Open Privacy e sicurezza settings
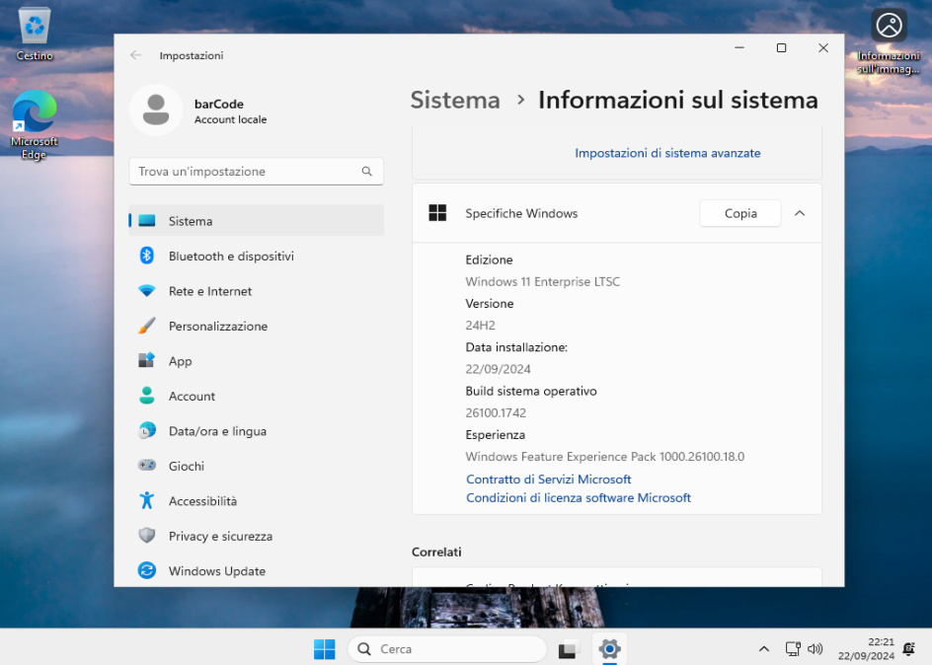 pyautogui.click(x=256, y=536)
